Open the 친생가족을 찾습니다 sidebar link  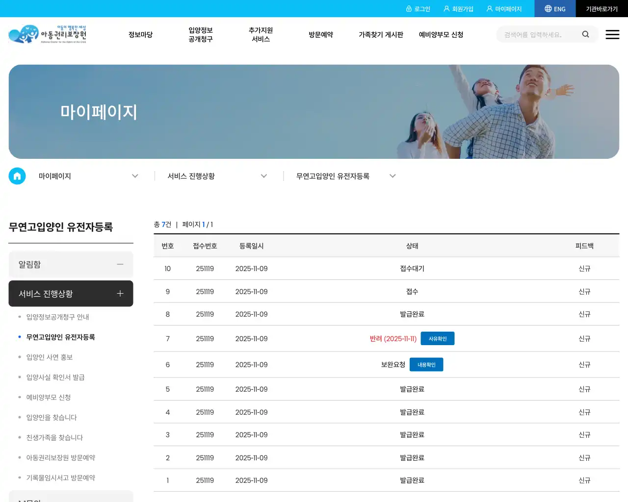(x=55, y=437)
